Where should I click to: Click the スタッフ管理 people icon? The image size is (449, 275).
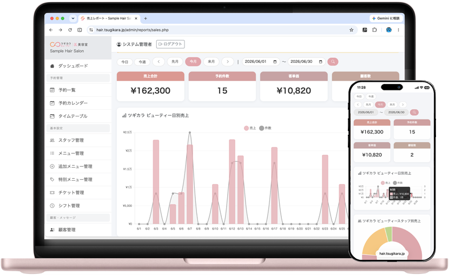point(52,140)
